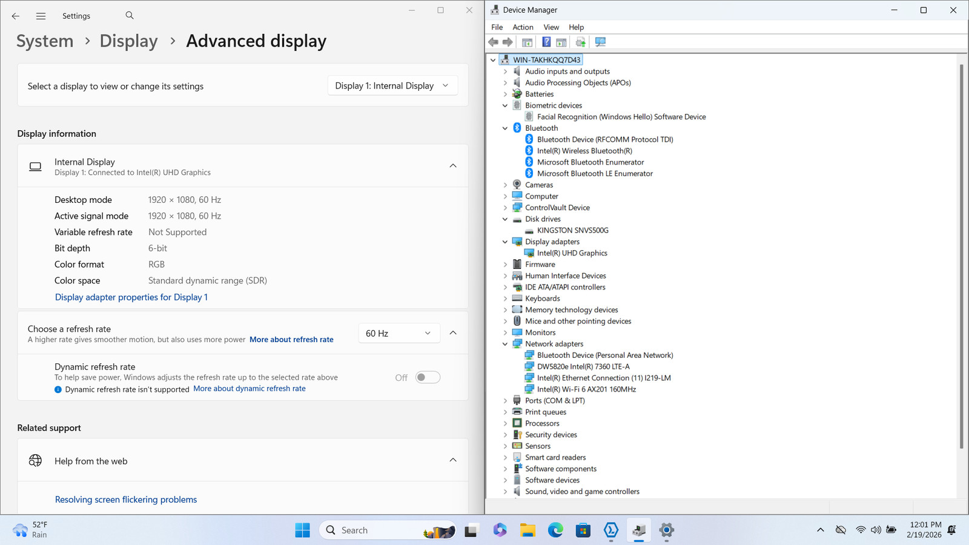This screenshot has height=545, width=969.
Task: Click the Back arrow in Device Manager toolbar
Action: tap(494, 42)
